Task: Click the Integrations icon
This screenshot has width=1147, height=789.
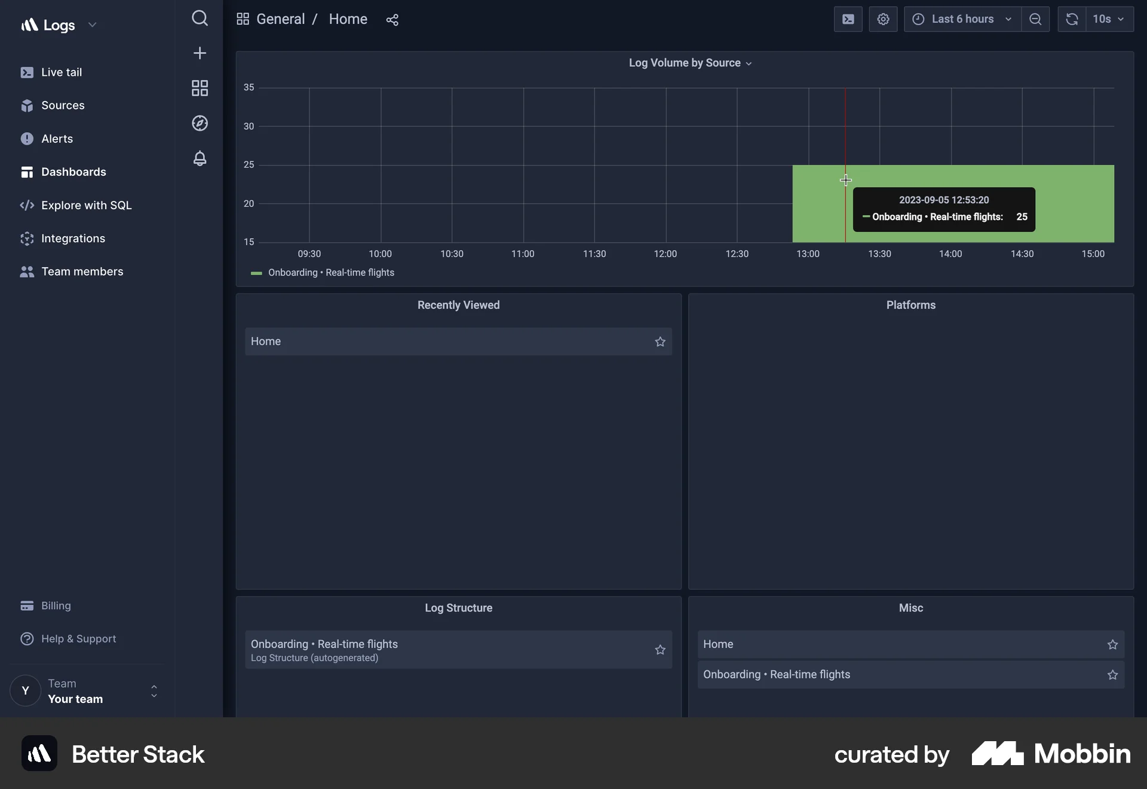Action: 27,238
